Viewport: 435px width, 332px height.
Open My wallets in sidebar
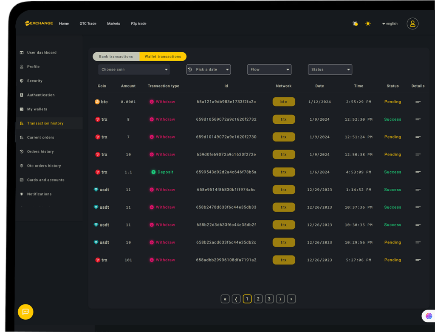37,109
